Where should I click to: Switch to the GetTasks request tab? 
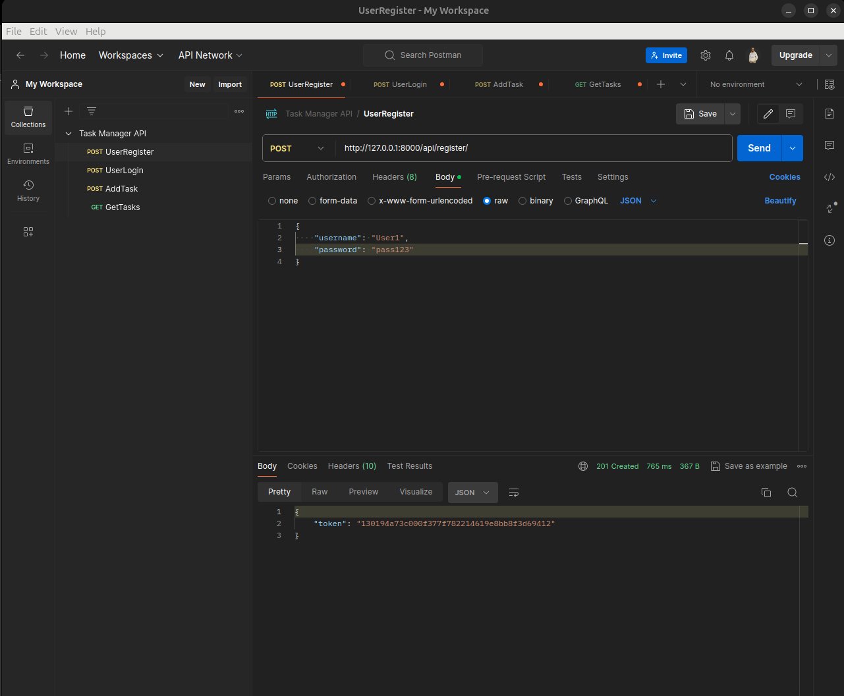coord(598,84)
